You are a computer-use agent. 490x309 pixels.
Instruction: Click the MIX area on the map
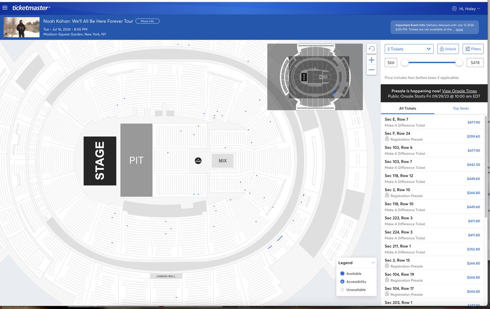pyautogui.click(x=223, y=161)
